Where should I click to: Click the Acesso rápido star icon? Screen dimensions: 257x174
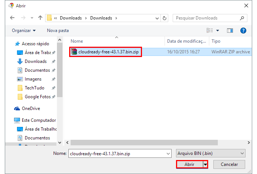pyautogui.click(x=17, y=44)
